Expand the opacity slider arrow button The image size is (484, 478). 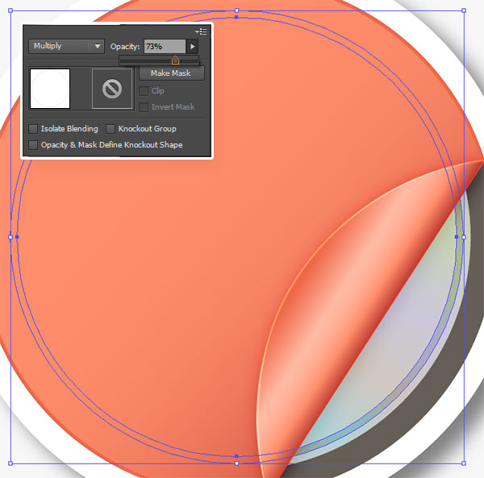tap(192, 46)
